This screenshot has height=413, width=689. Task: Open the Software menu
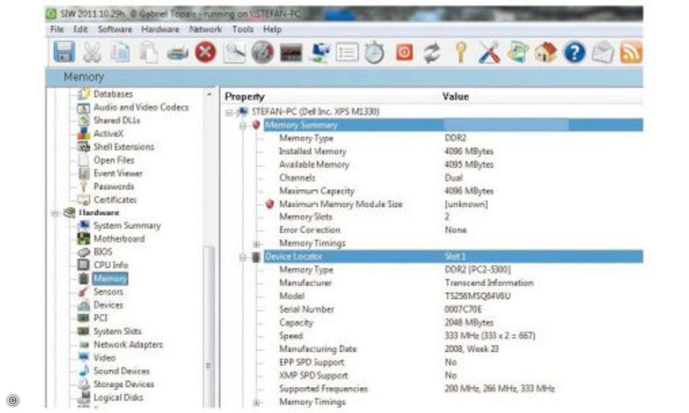pyautogui.click(x=115, y=29)
